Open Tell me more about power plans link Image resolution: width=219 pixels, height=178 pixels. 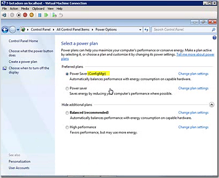point(195,55)
